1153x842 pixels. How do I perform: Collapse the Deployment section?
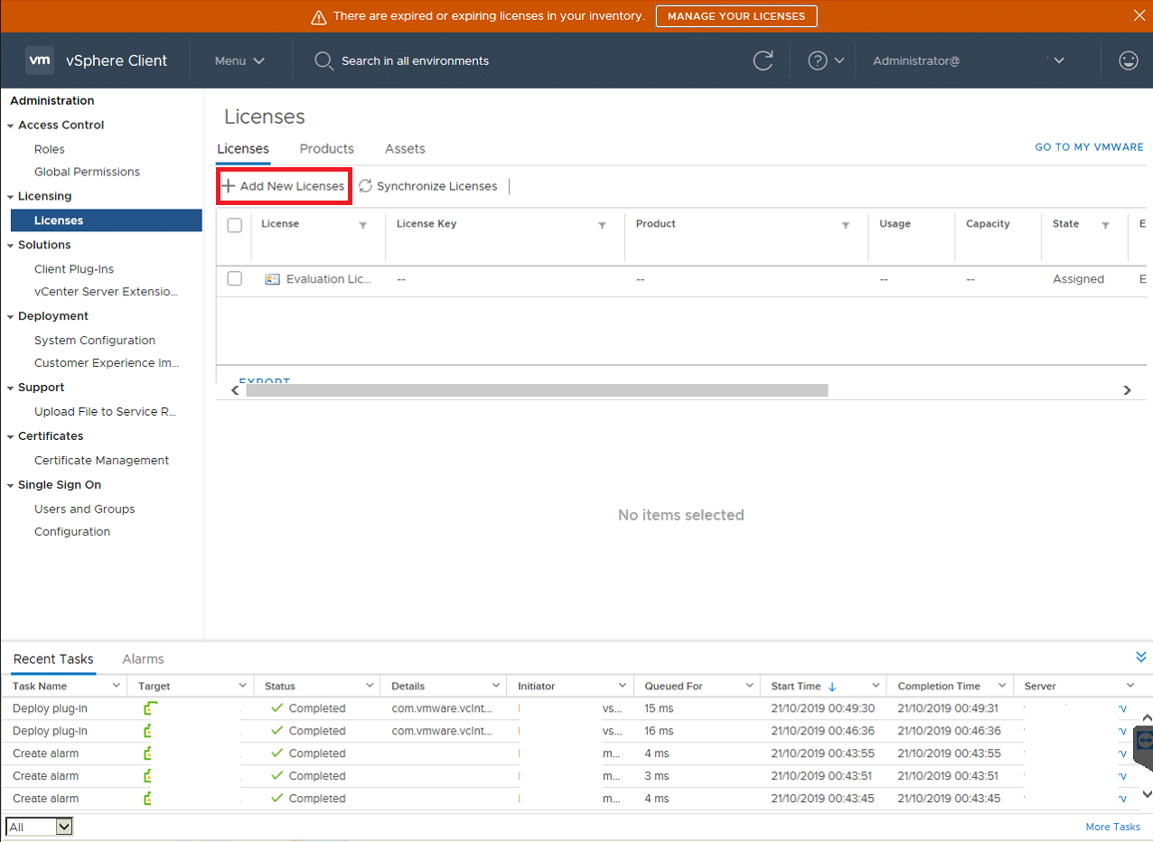10,316
